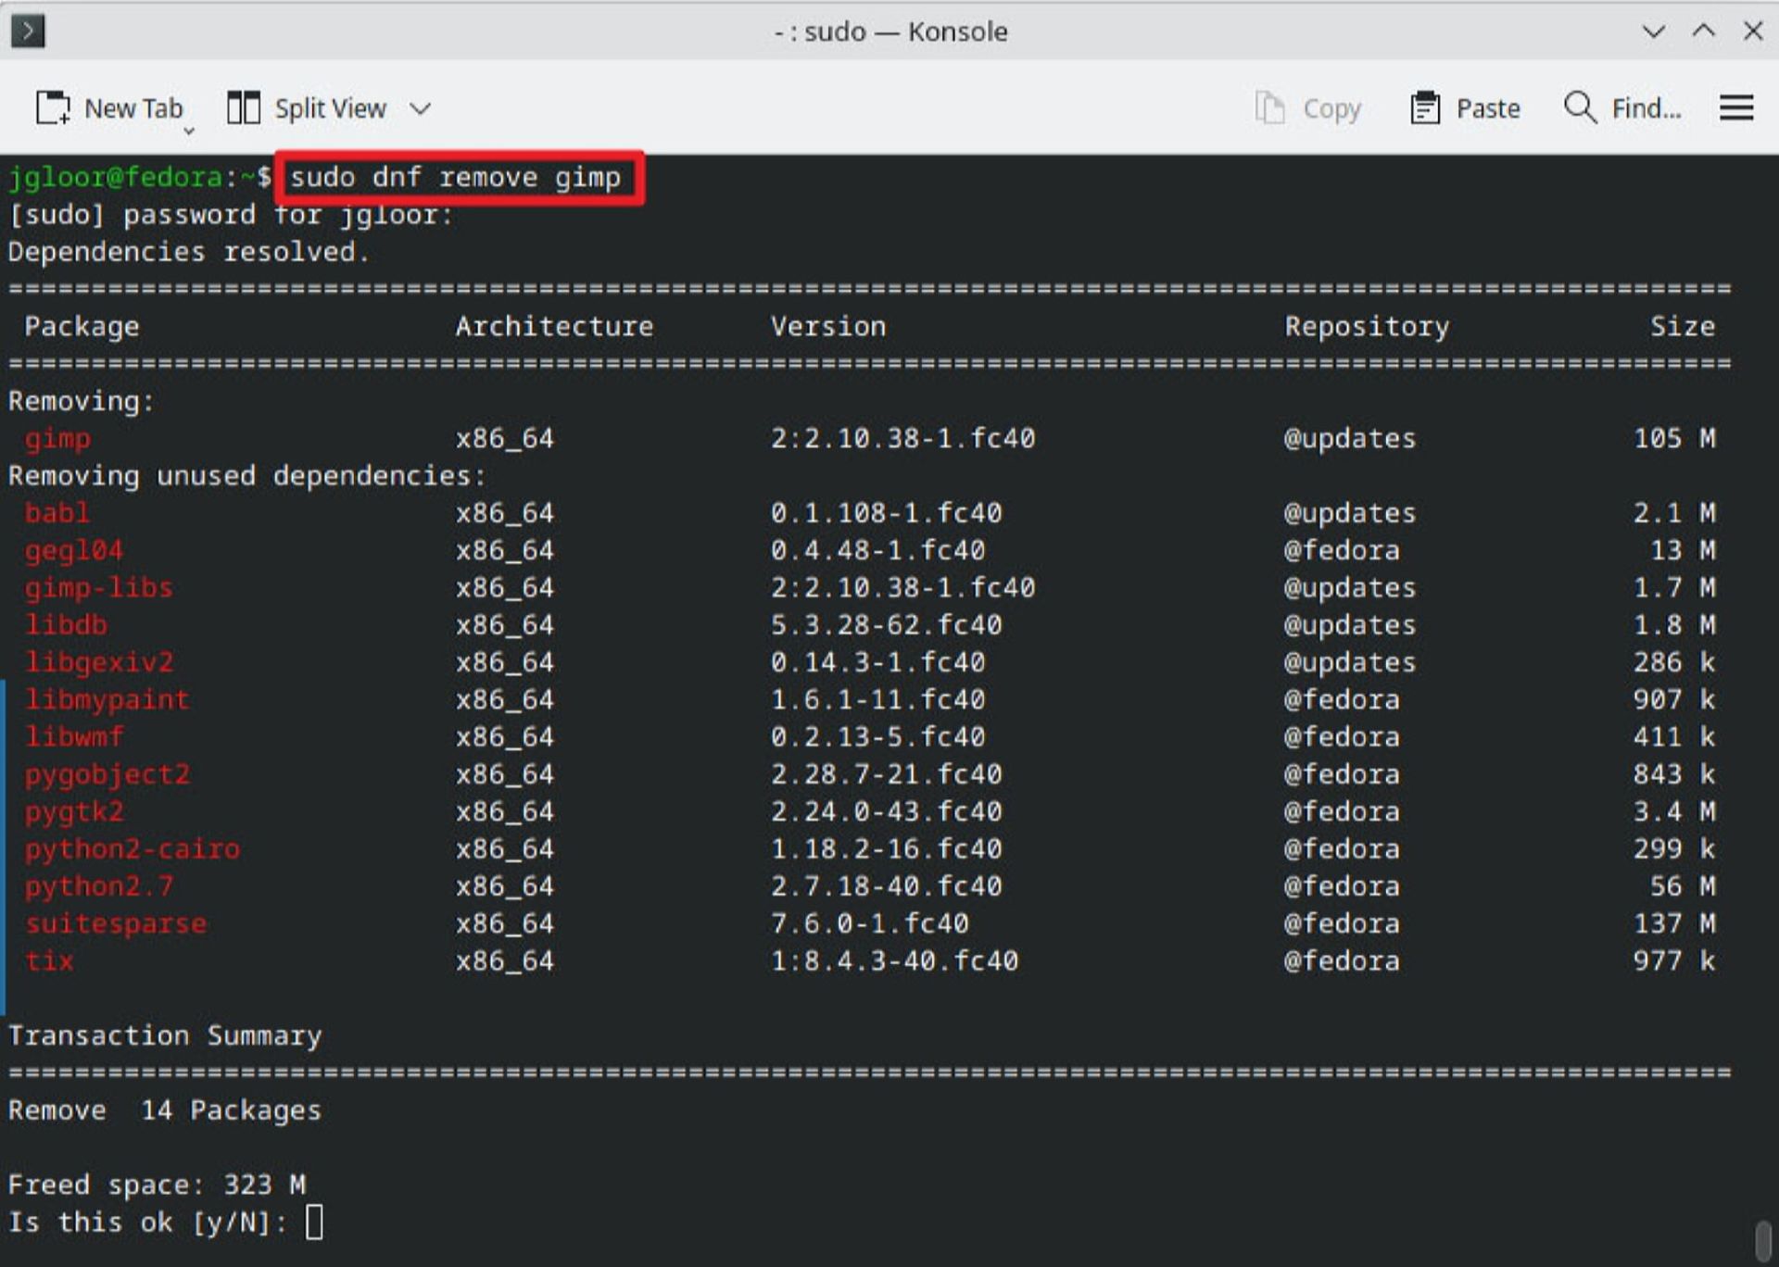1779x1267 pixels.
Task: Click the Konsole application icon
Action: coord(29,31)
